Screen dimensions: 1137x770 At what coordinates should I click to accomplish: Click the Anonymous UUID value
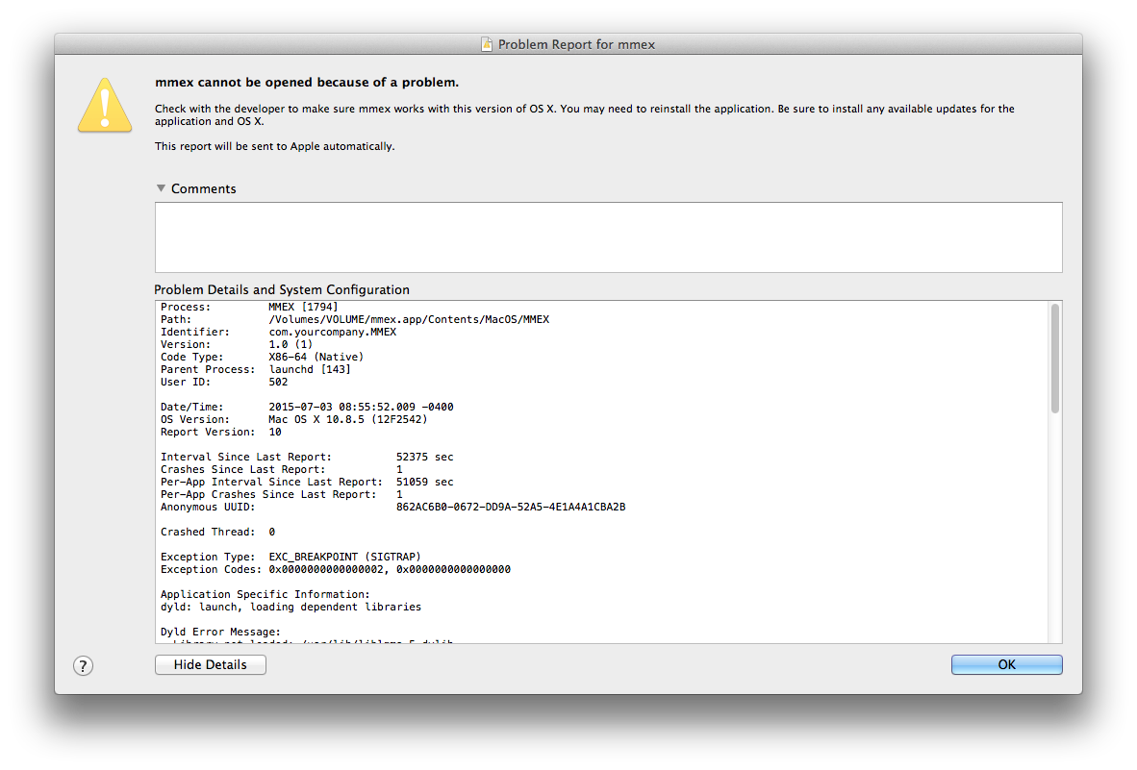(x=510, y=507)
